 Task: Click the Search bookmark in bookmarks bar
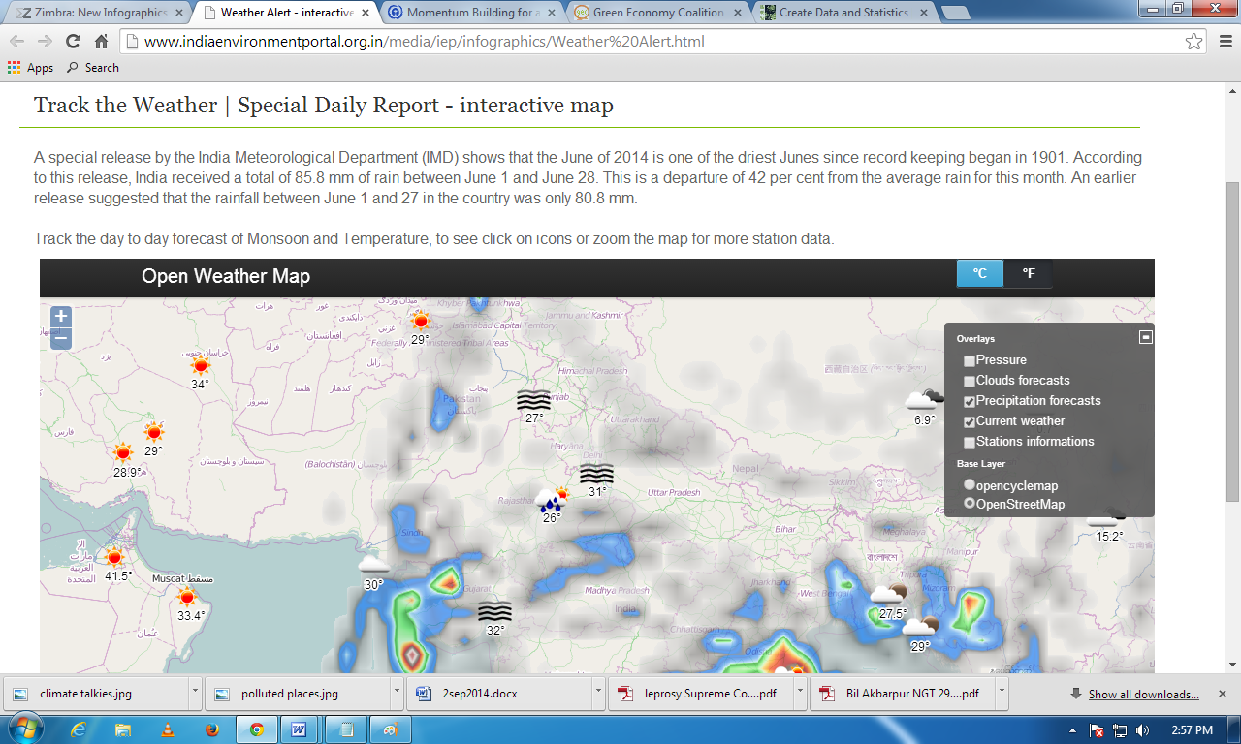point(93,68)
